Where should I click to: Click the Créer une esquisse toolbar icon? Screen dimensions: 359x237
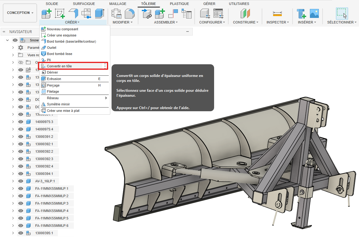click(x=60, y=13)
